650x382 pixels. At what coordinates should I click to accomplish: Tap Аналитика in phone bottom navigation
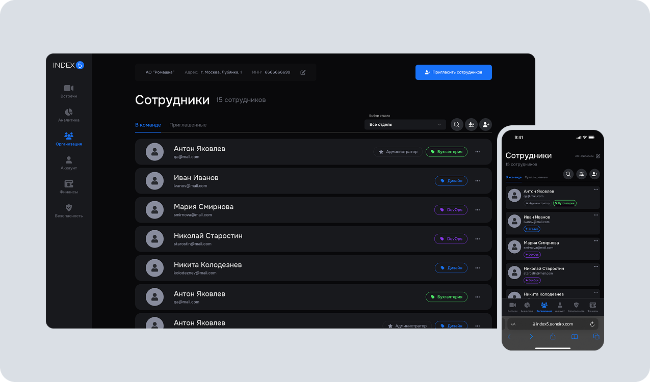[x=527, y=307]
